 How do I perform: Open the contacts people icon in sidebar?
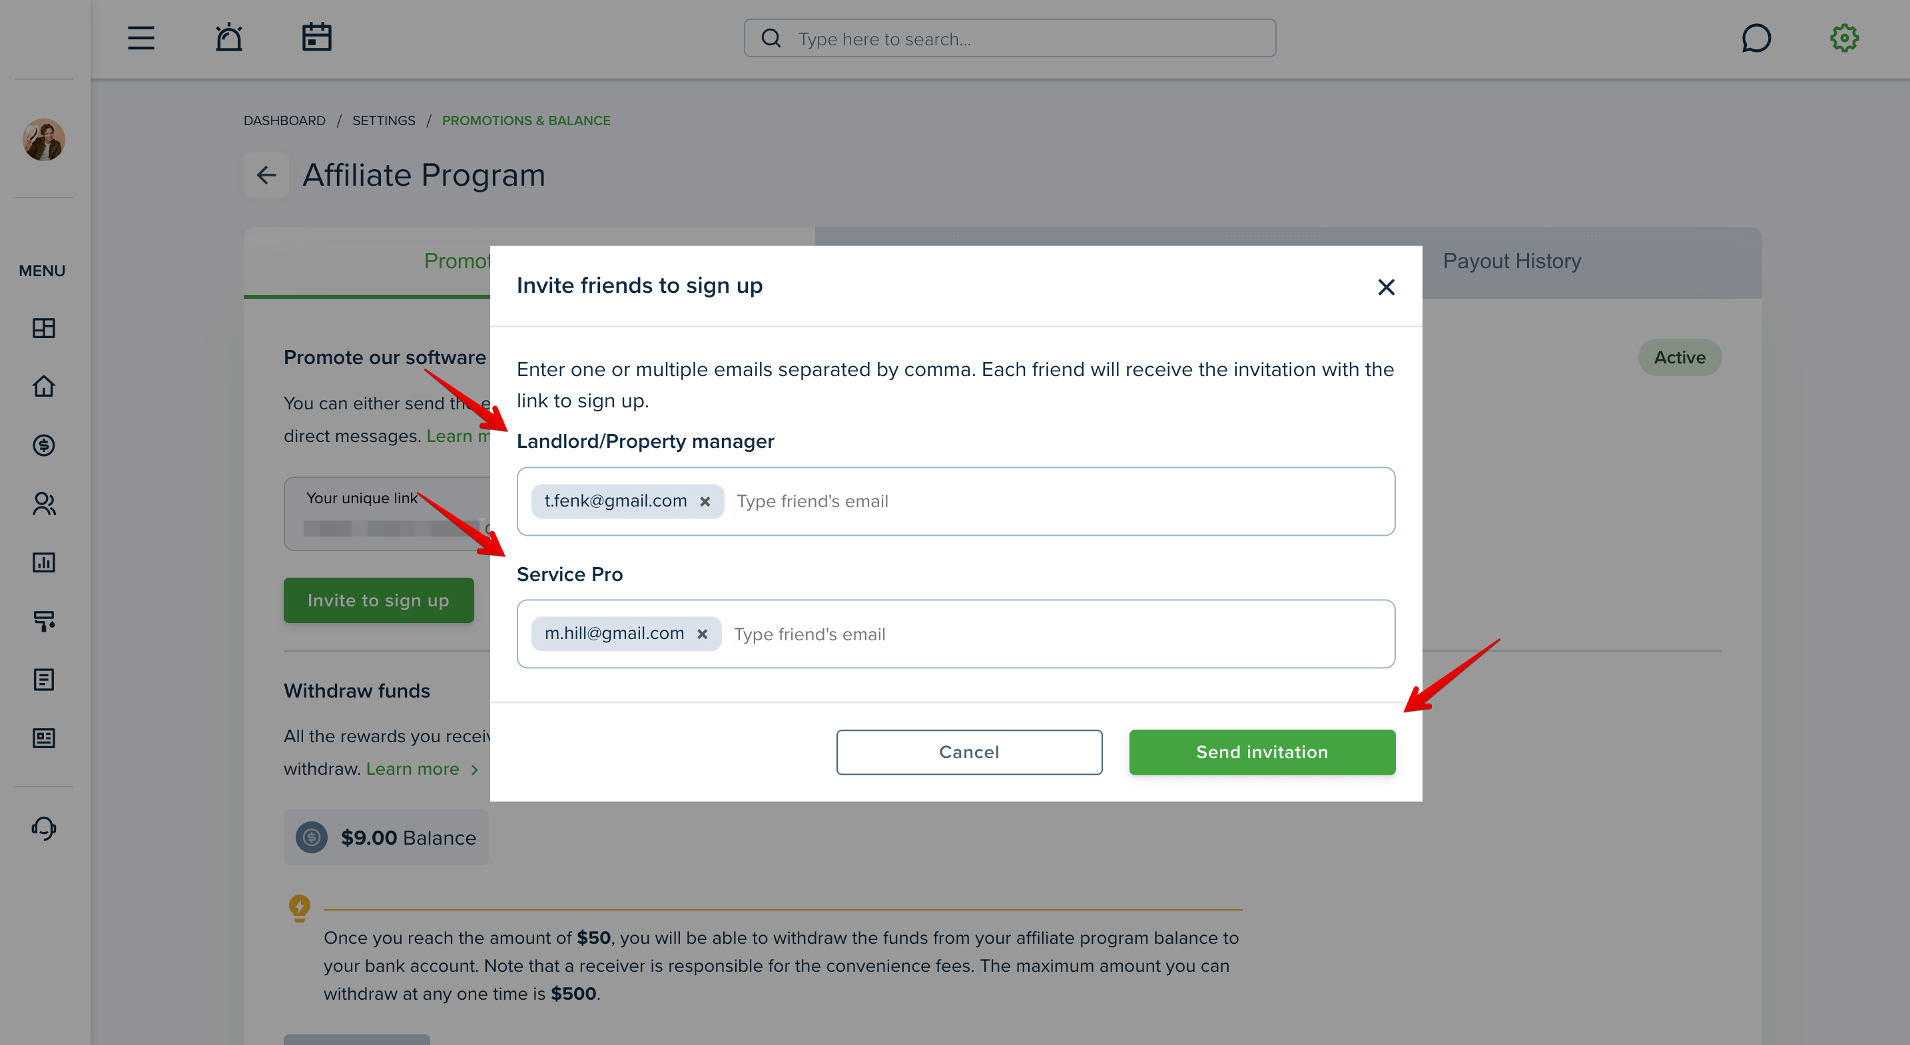(44, 503)
